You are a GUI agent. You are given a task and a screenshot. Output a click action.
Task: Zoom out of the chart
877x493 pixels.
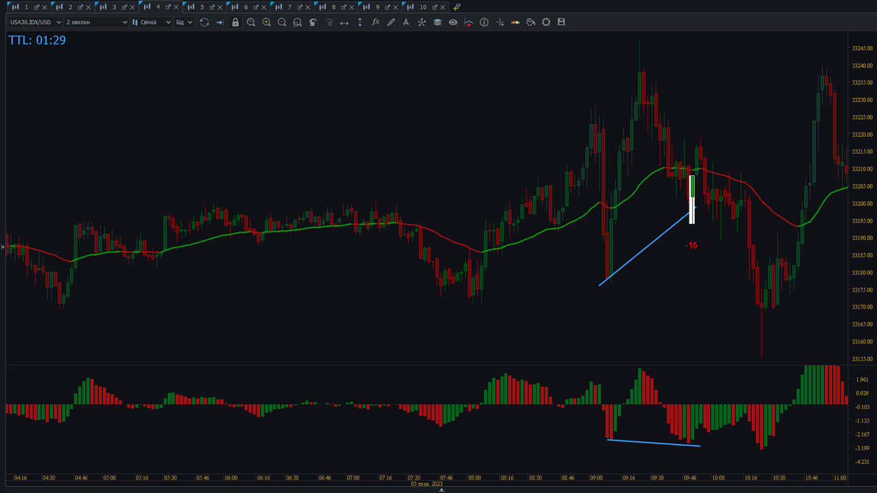coord(282,22)
